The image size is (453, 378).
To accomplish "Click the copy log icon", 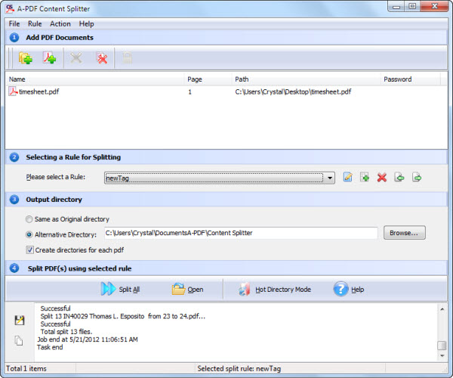I will [19, 341].
